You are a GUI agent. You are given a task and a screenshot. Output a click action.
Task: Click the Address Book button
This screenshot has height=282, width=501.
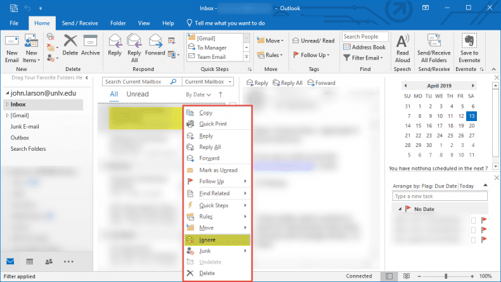(364, 47)
